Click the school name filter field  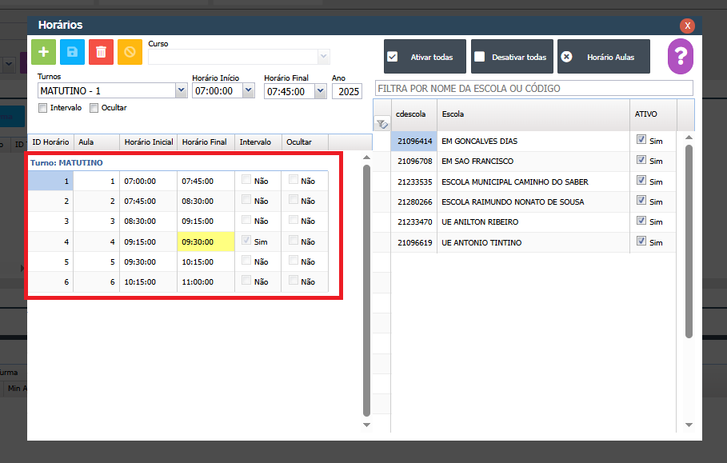coord(533,88)
